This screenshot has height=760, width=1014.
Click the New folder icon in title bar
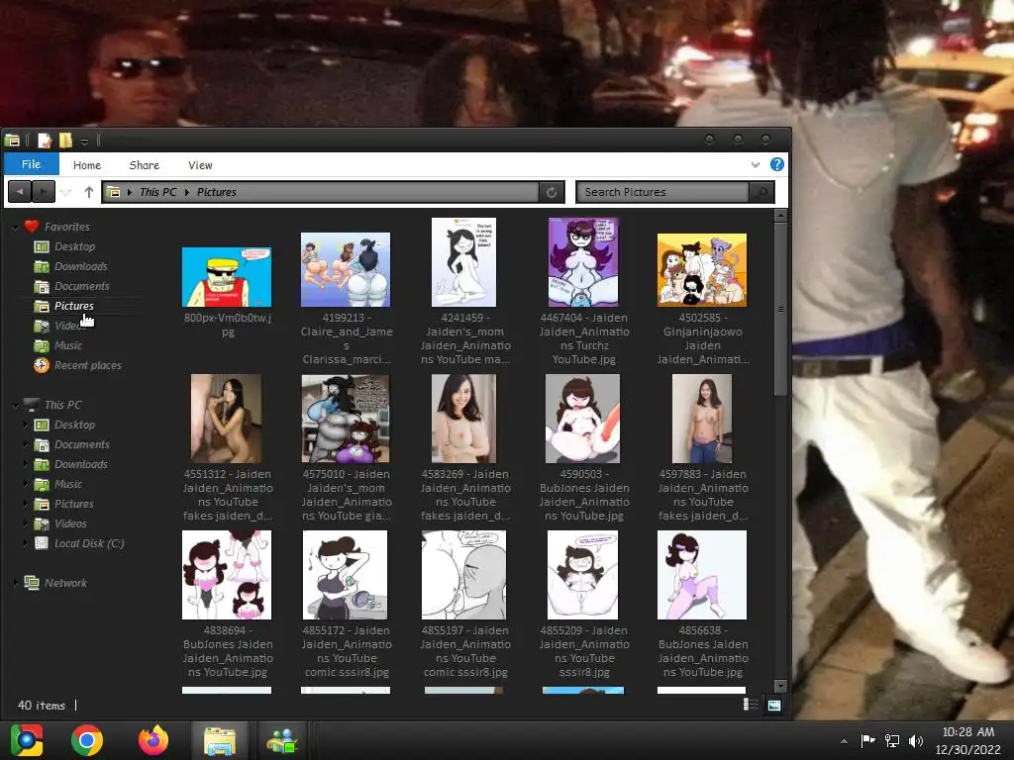pyautogui.click(x=65, y=141)
